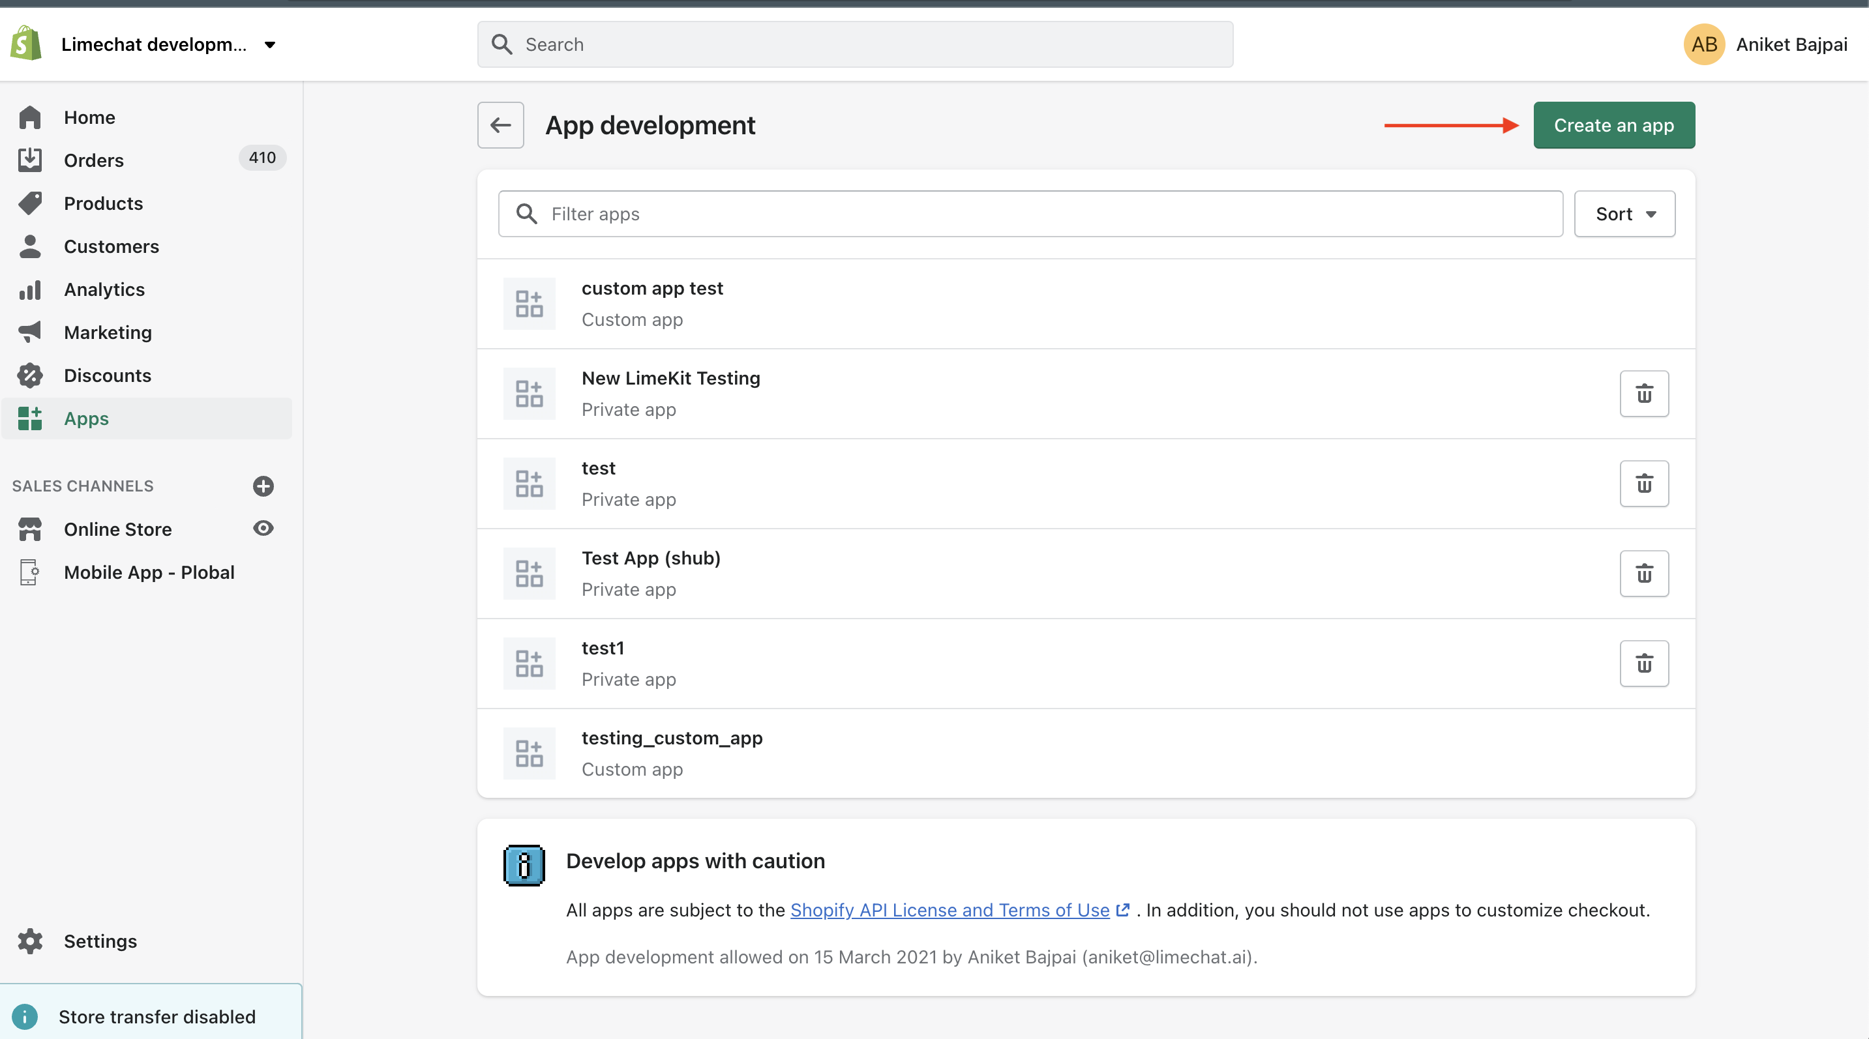Click the Orders inbox icon

(x=30, y=160)
